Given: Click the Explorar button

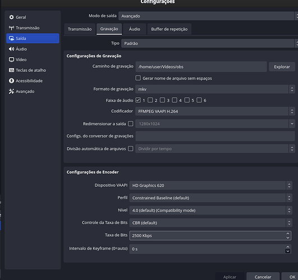Looking at the screenshot, I should pyautogui.click(x=282, y=67).
